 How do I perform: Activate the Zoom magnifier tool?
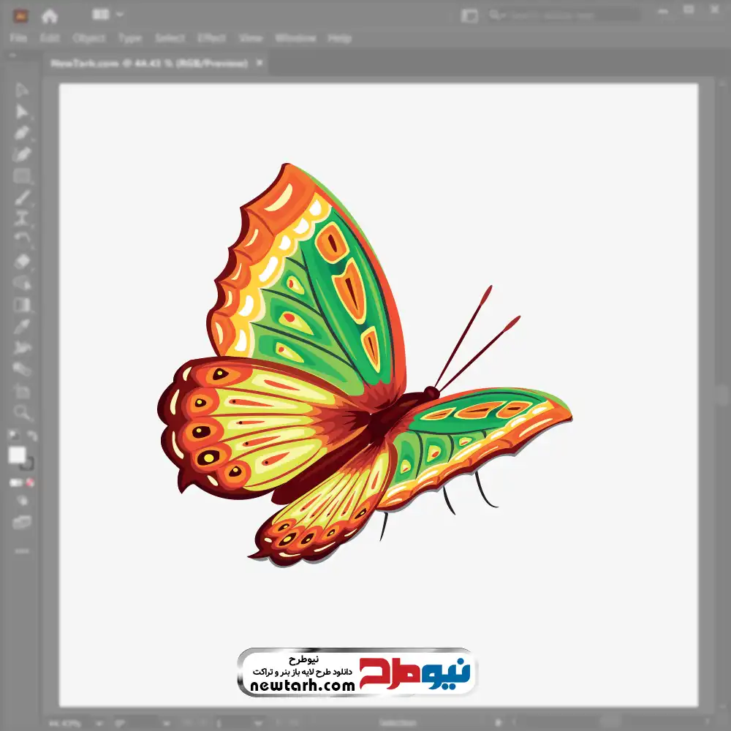pos(22,412)
